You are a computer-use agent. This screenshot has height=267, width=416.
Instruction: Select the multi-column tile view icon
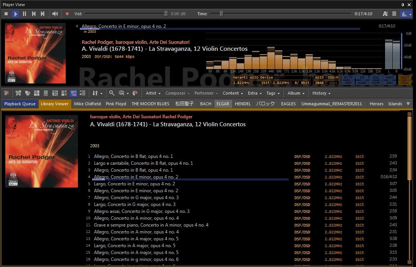[55, 93]
